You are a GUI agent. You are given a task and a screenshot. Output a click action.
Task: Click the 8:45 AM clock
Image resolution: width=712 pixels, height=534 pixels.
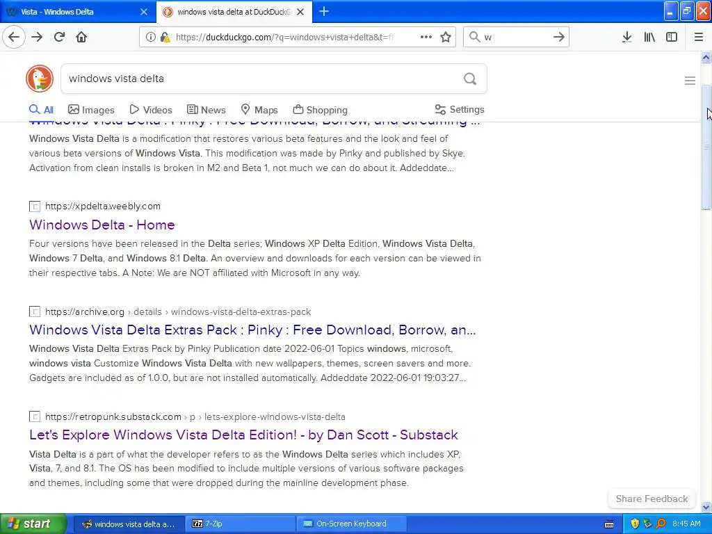686,524
